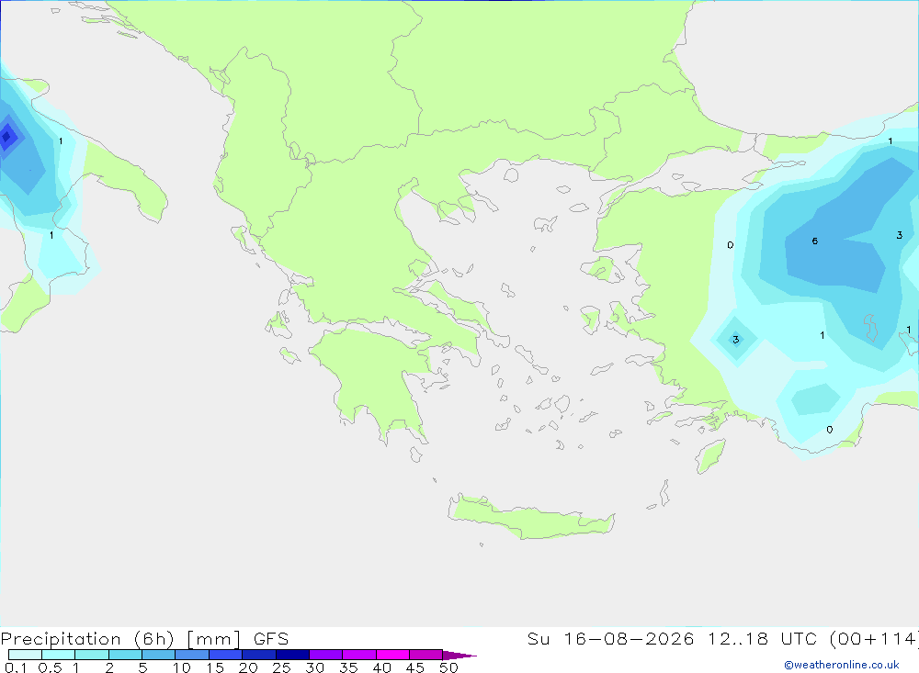
Task: Click the "30" legend scale number
Action: click(x=314, y=667)
